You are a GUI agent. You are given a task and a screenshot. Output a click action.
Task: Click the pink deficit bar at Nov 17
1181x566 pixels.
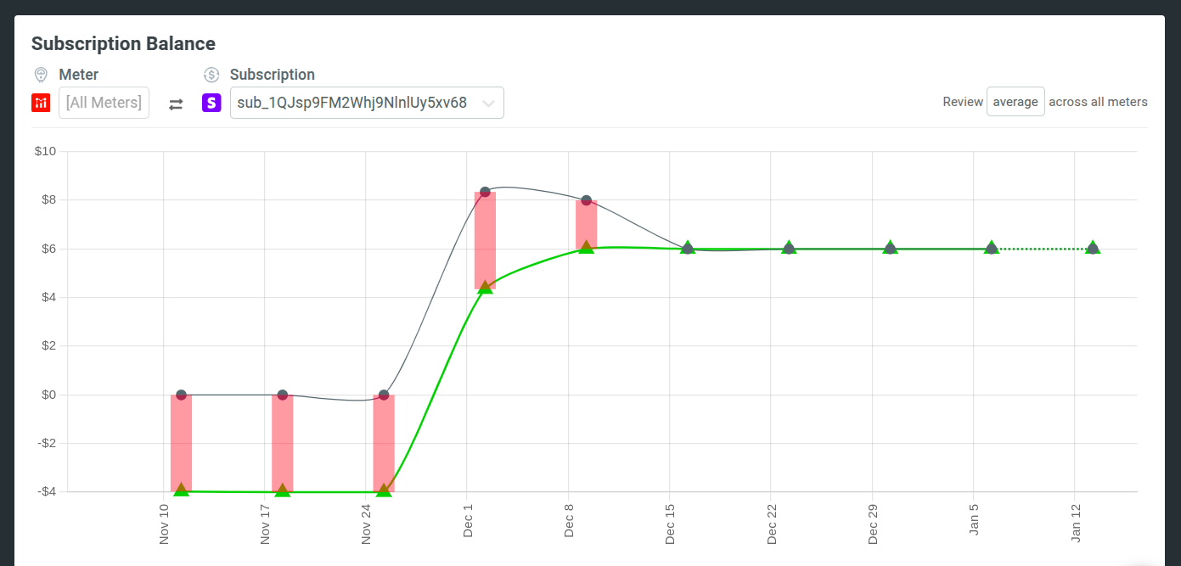pyautogui.click(x=281, y=441)
